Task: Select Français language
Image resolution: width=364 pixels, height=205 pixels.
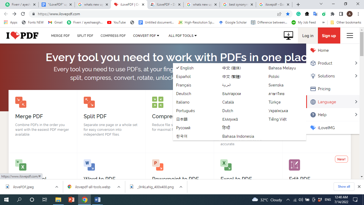Action: pyautogui.click(x=184, y=85)
